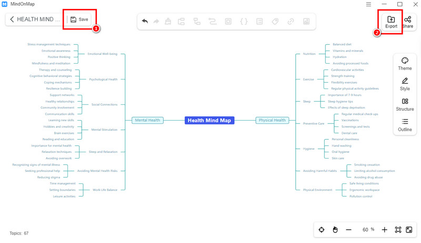Click the Undo arrow in toolbar

144,22
